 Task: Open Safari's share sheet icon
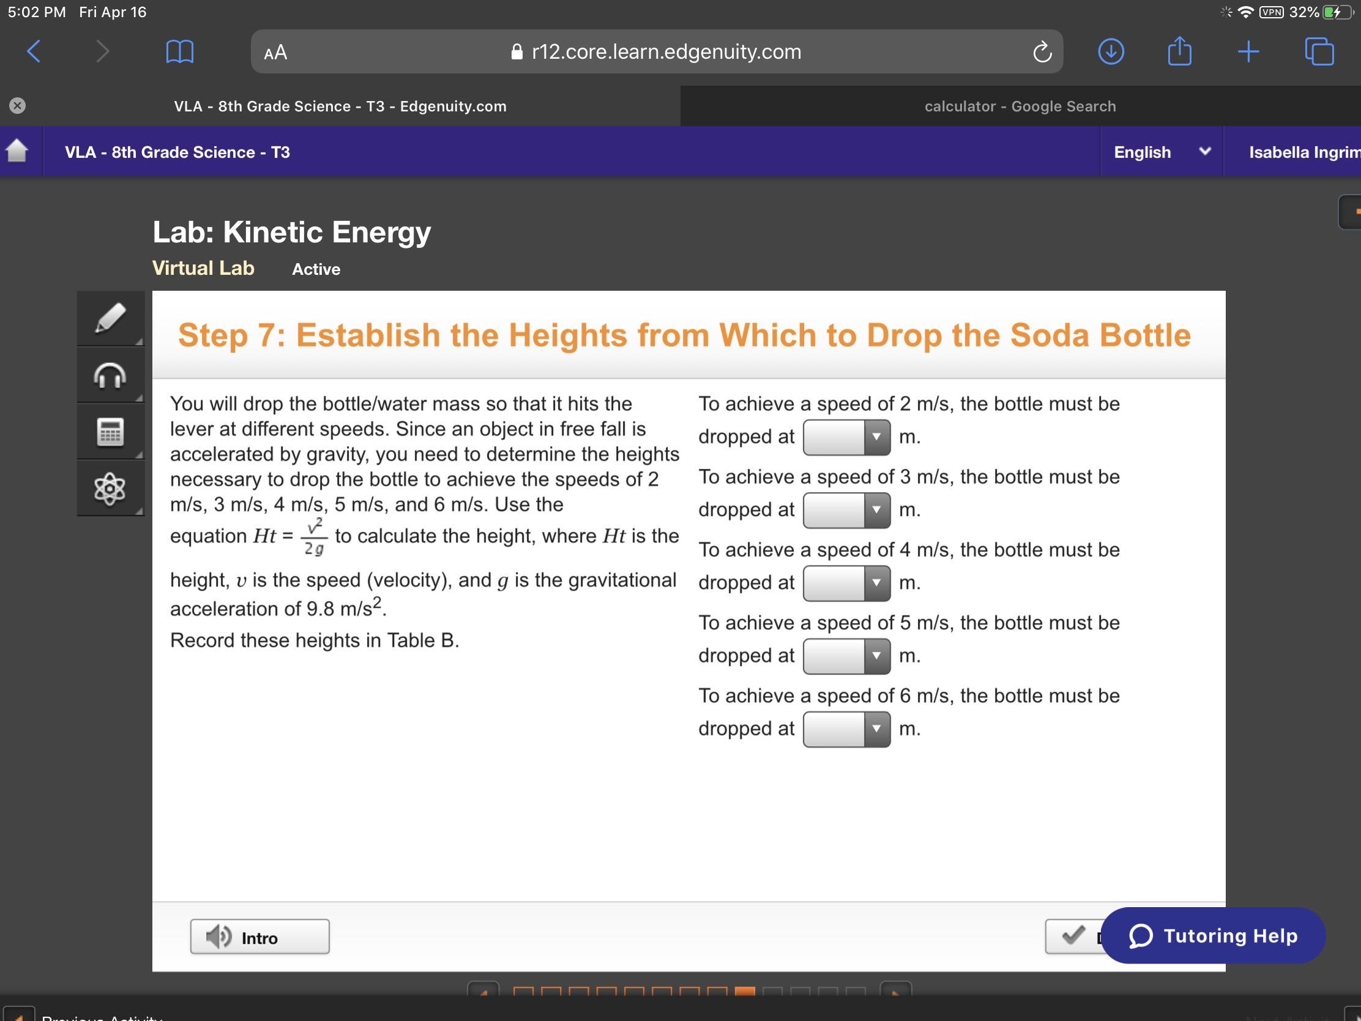pyautogui.click(x=1179, y=51)
